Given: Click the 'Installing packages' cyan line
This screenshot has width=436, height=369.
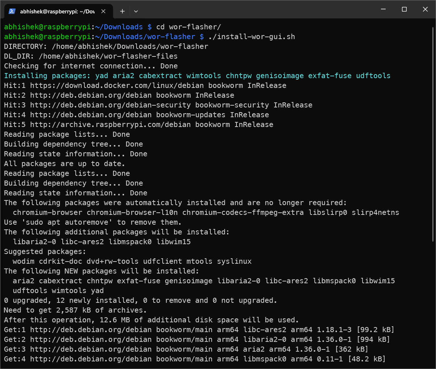Looking at the screenshot, I should click(x=197, y=76).
